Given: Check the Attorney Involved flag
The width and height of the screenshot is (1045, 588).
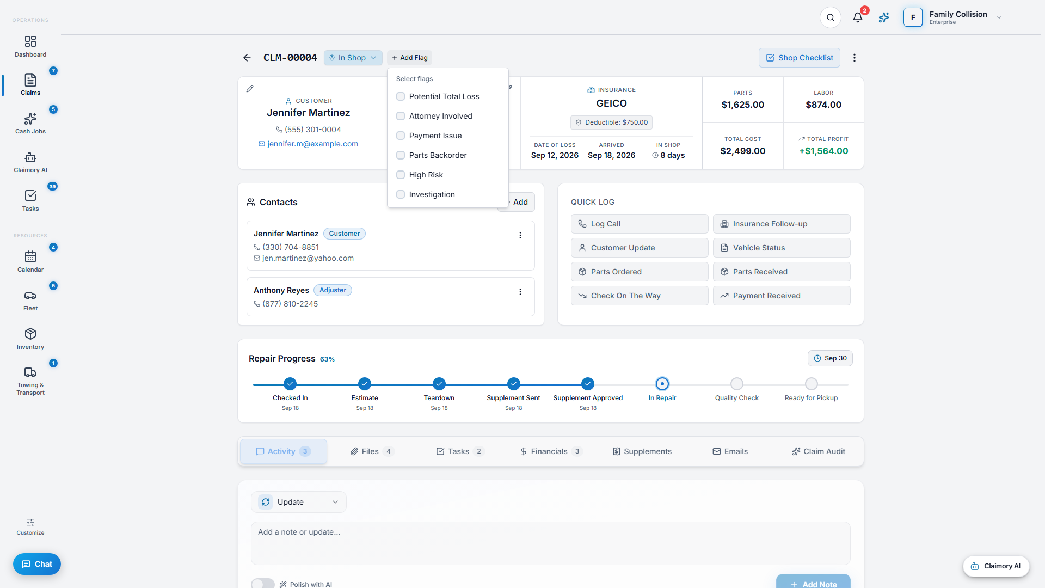Looking at the screenshot, I should tap(401, 116).
